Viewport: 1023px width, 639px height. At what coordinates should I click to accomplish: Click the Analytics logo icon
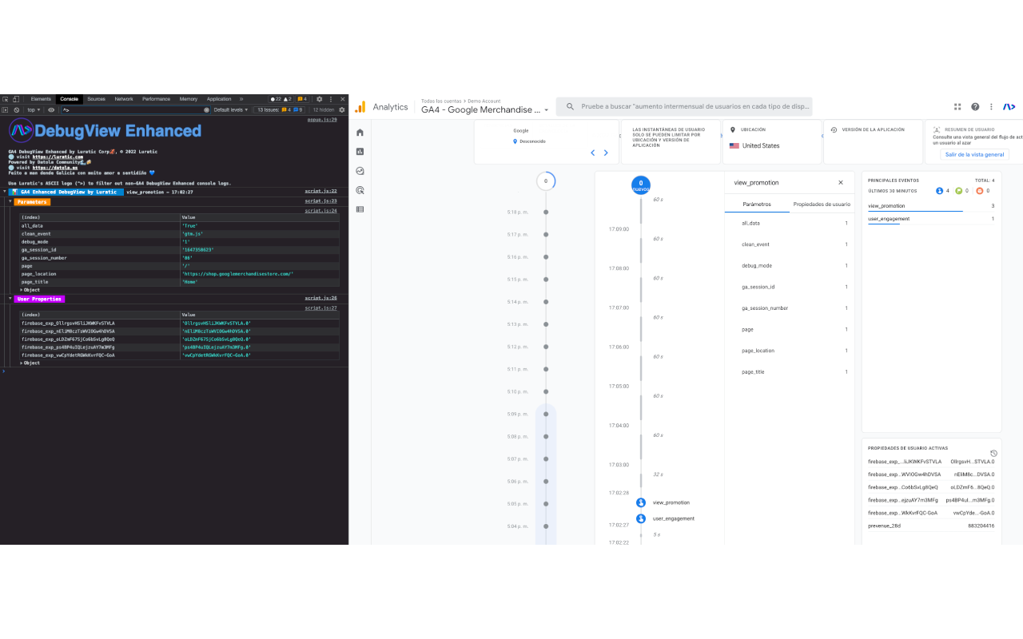[360, 106]
